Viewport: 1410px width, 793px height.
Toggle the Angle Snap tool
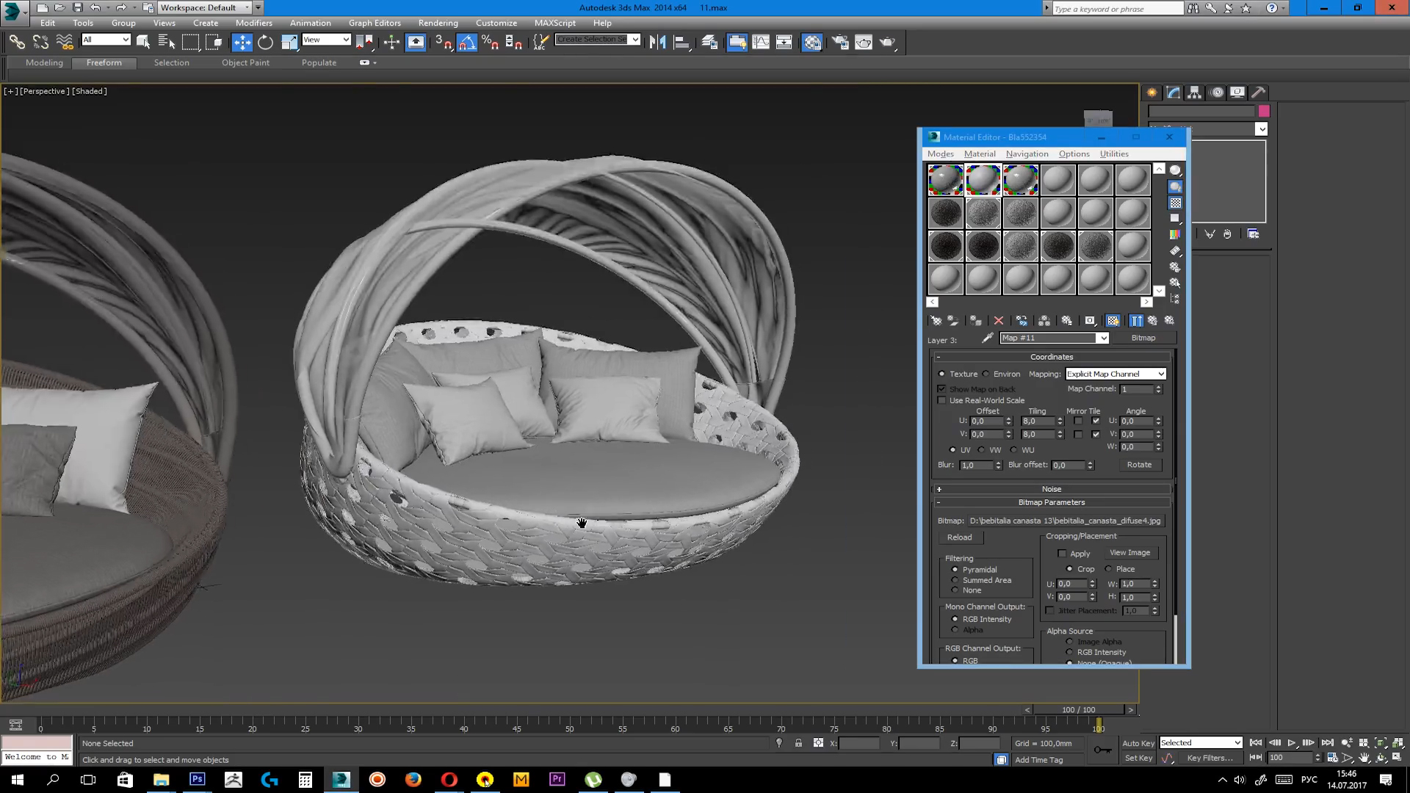[467, 43]
